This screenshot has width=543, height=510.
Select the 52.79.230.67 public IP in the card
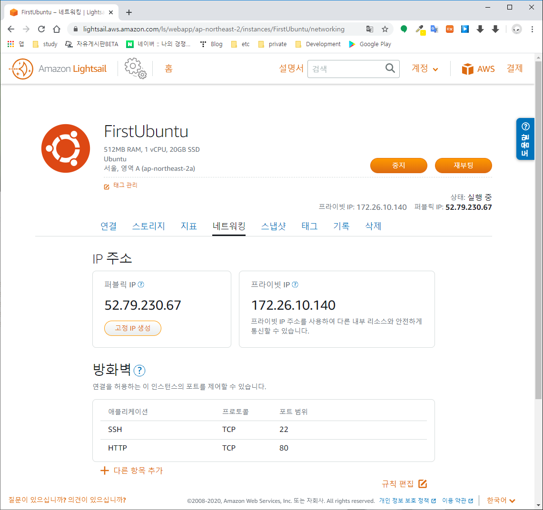(143, 305)
